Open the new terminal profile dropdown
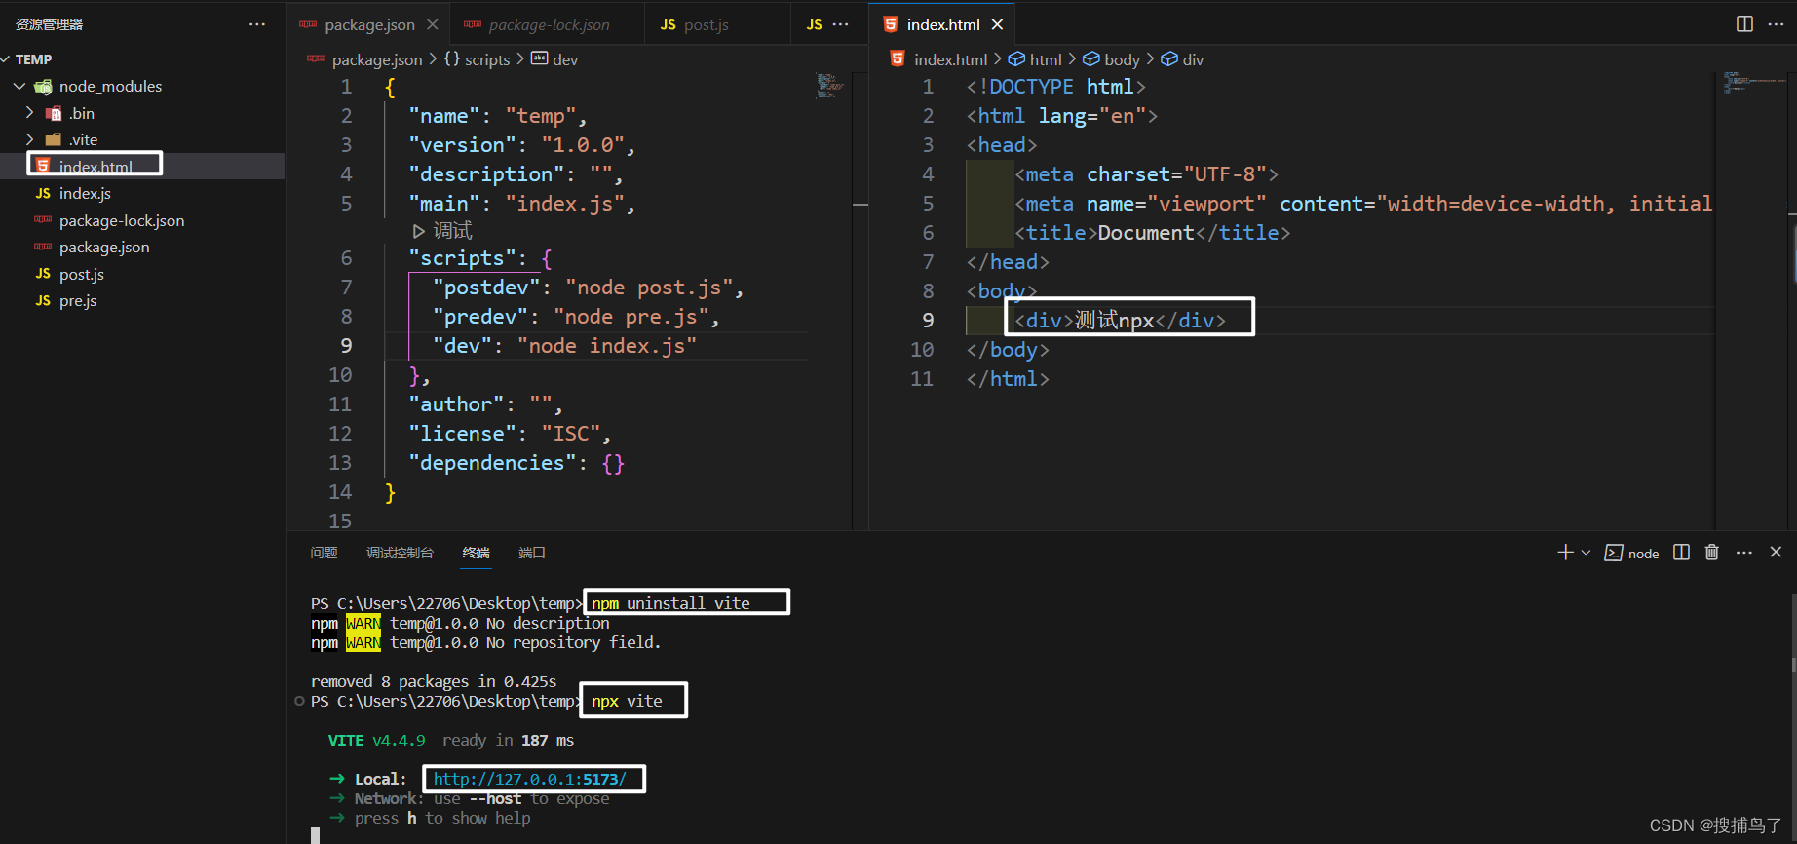 tap(1586, 553)
